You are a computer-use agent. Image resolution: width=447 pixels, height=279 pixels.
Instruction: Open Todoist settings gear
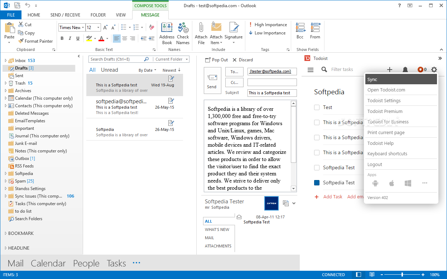434,70
